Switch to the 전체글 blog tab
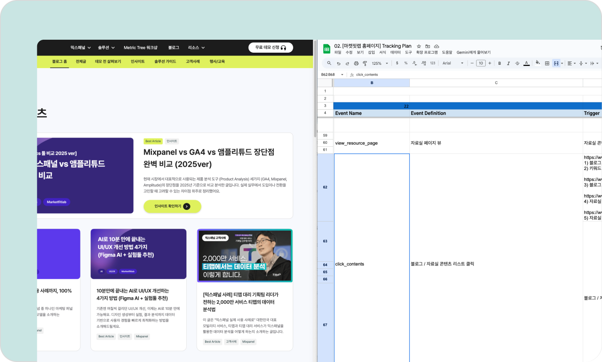Image resolution: width=602 pixels, height=362 pixels. [x=81, y=61]
